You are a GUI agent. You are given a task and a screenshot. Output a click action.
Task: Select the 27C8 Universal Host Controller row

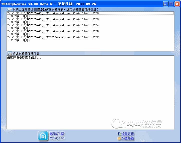[x=90, y=13]
